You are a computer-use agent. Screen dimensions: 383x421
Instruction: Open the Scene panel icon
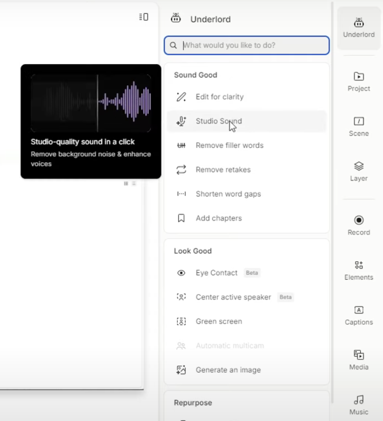tap(359, 121)
